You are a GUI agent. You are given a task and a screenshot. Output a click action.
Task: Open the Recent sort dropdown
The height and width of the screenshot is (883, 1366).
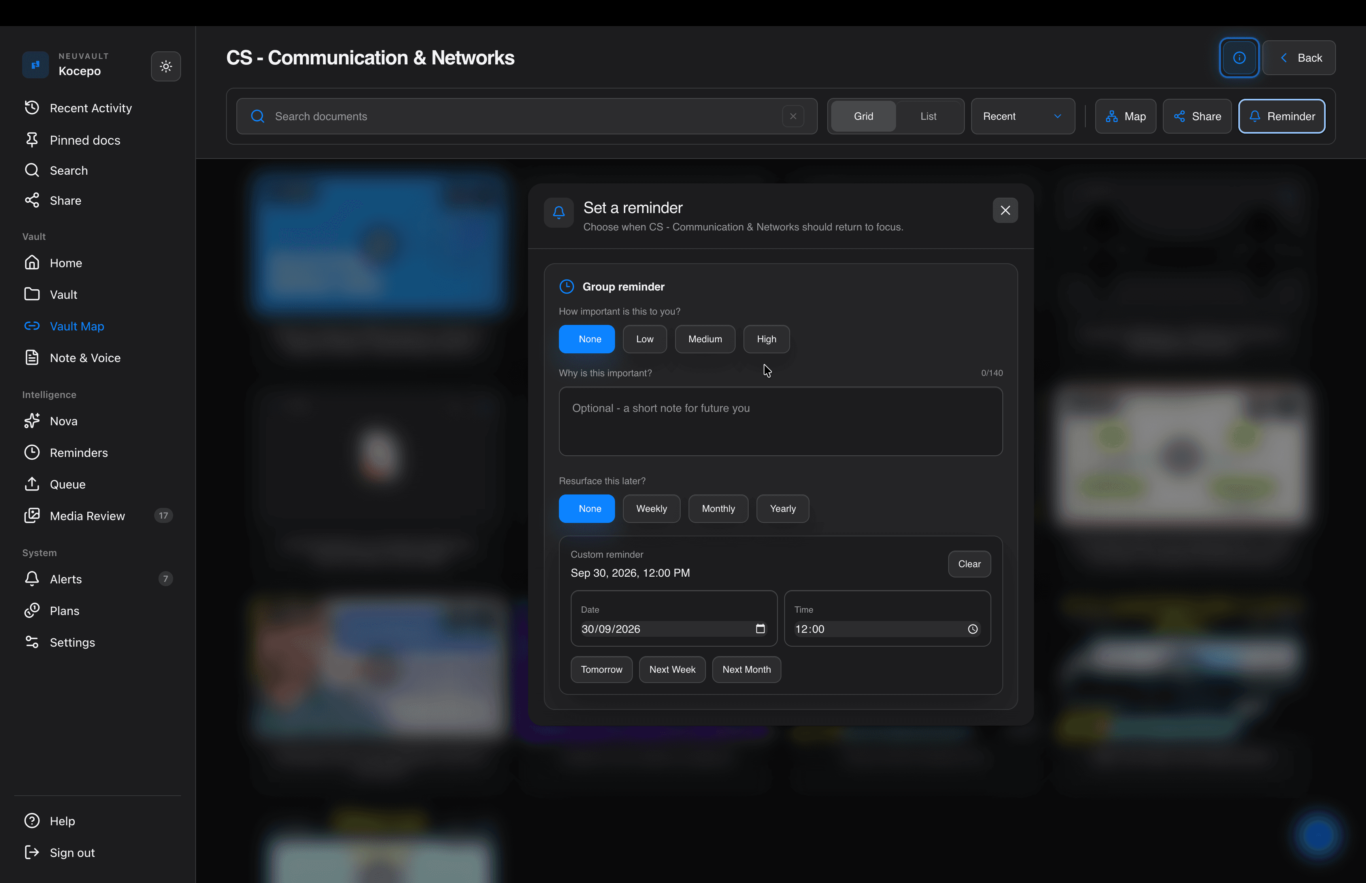[x=1023, y=116]
